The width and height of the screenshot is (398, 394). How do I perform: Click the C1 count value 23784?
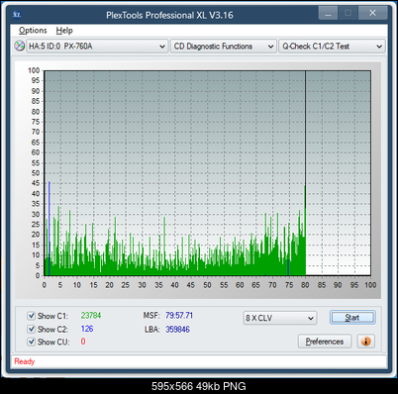pos(91,316)
